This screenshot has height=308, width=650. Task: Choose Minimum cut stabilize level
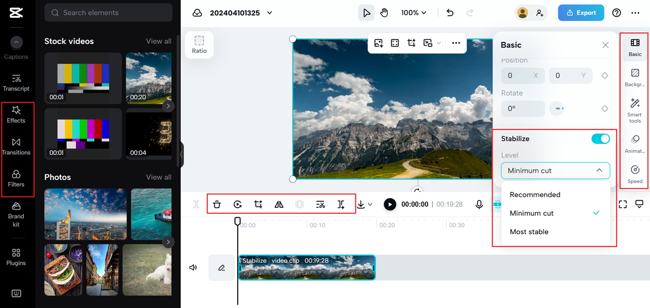[556, 213]
